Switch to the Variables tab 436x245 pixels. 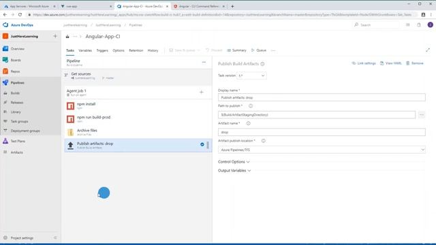pyautogui.click(x=85, y=50)
